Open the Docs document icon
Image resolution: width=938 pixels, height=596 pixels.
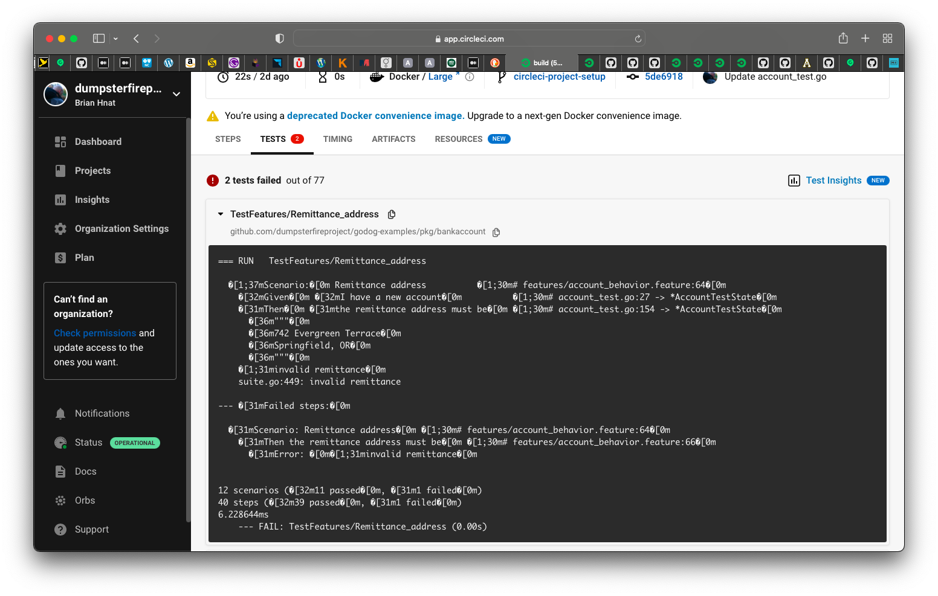click(x=60, y=472)
